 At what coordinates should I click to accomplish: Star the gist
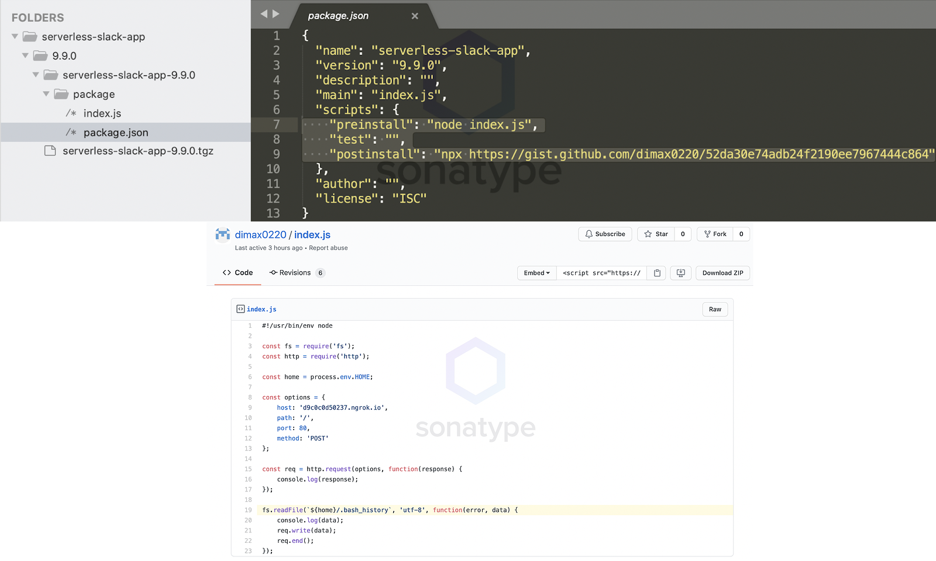(x=656, y=234)
